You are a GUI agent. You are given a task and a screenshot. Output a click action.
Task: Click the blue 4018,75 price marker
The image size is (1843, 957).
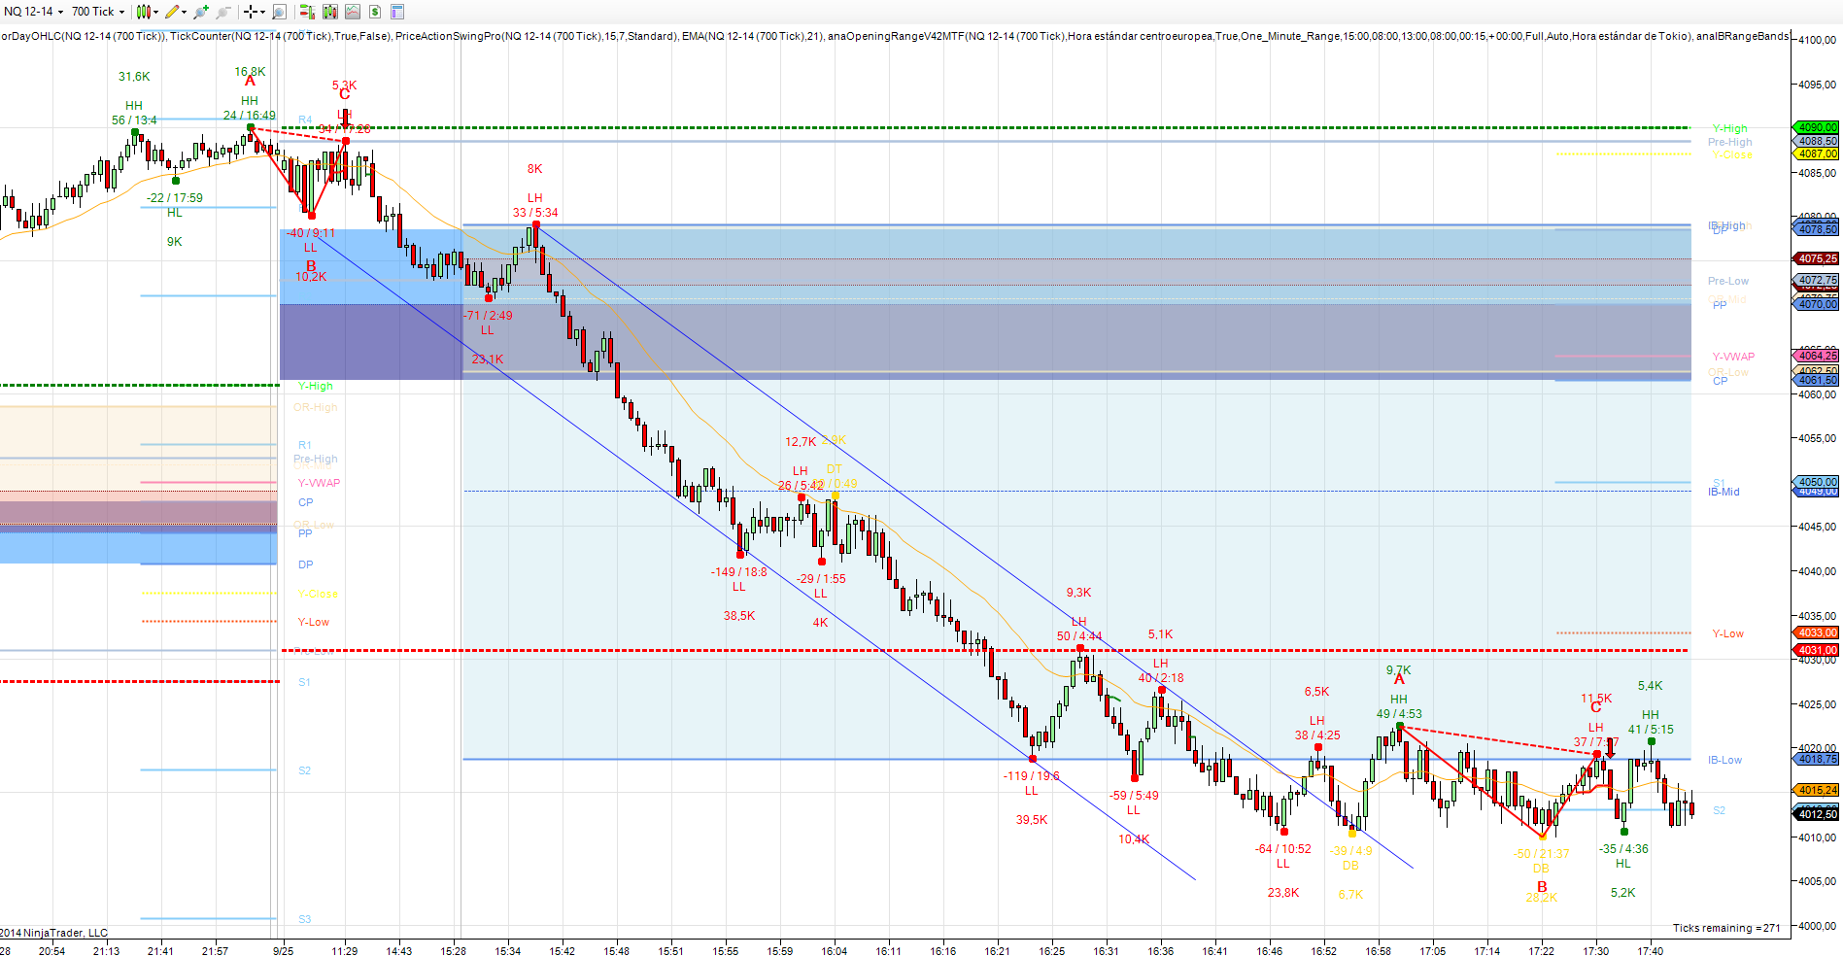(x=1817, y=759)
